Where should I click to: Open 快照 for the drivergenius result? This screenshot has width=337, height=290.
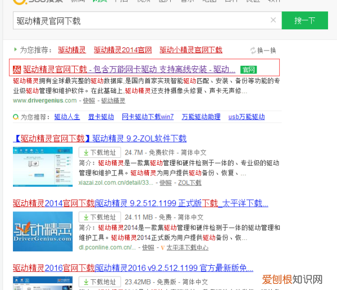coord(89,101)
